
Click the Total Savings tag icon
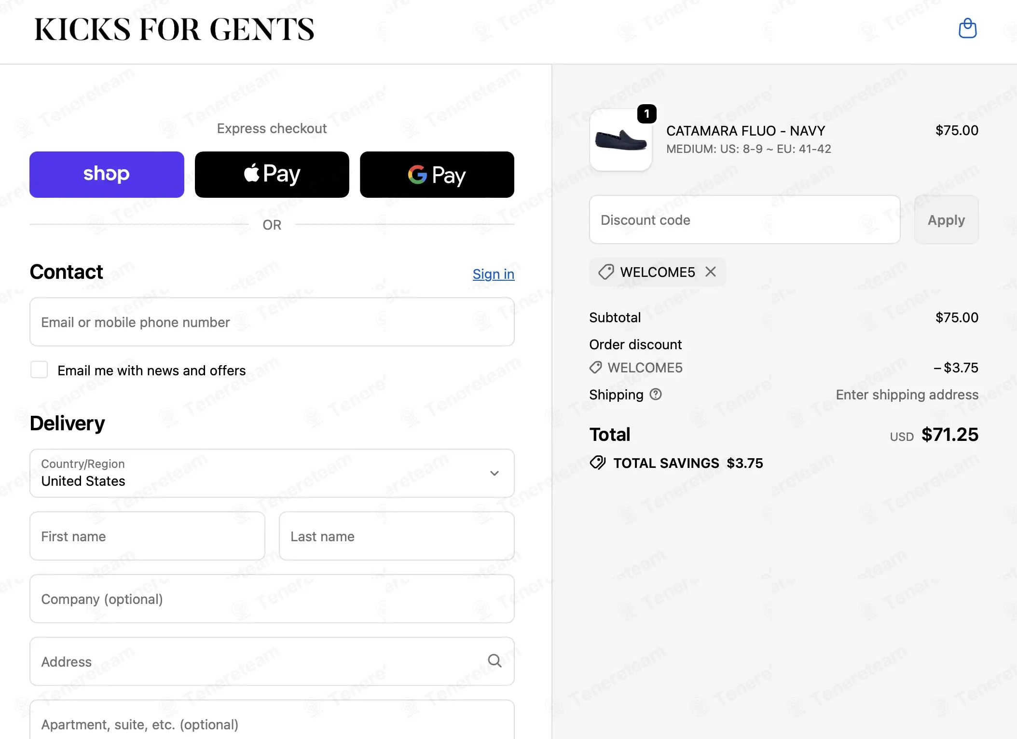598,463
